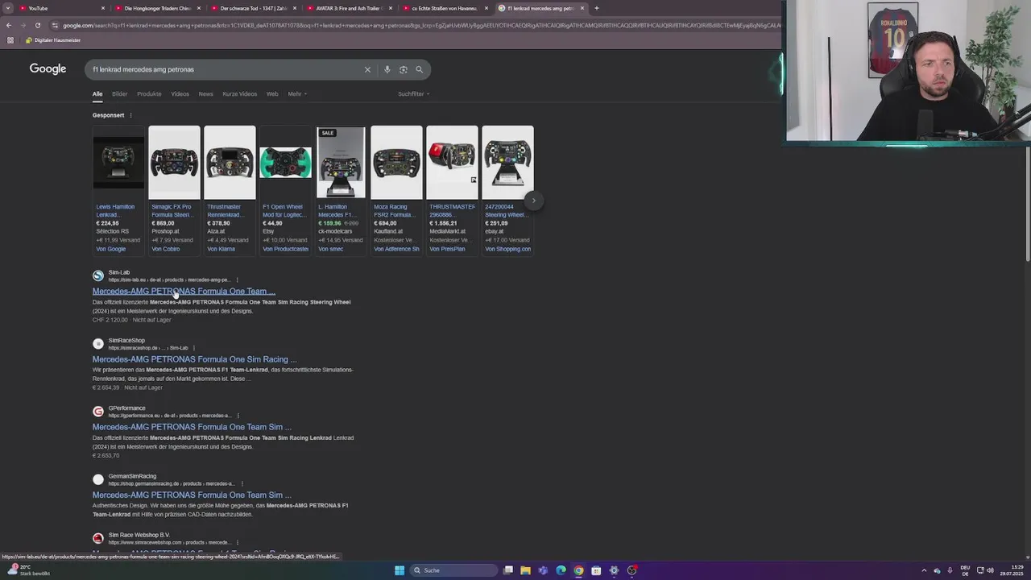
Task: Open more options for SimRaceShop result
Action: tap(194, 348)
